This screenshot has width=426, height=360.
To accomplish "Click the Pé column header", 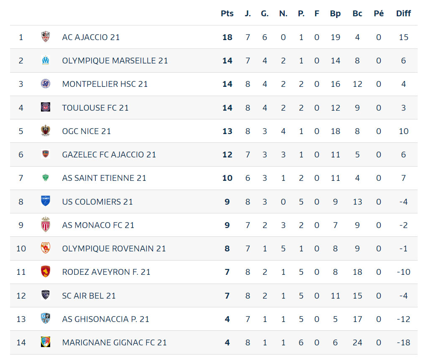I will (378, 13).
